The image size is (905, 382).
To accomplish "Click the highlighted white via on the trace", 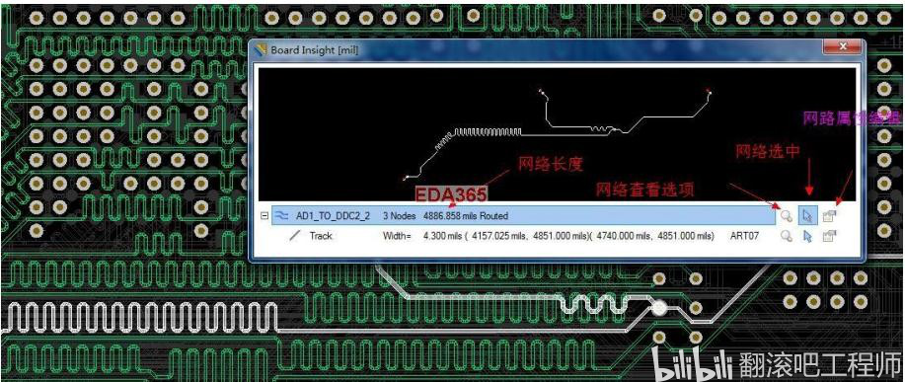I will pyautogui.click(x=659, y=308).
